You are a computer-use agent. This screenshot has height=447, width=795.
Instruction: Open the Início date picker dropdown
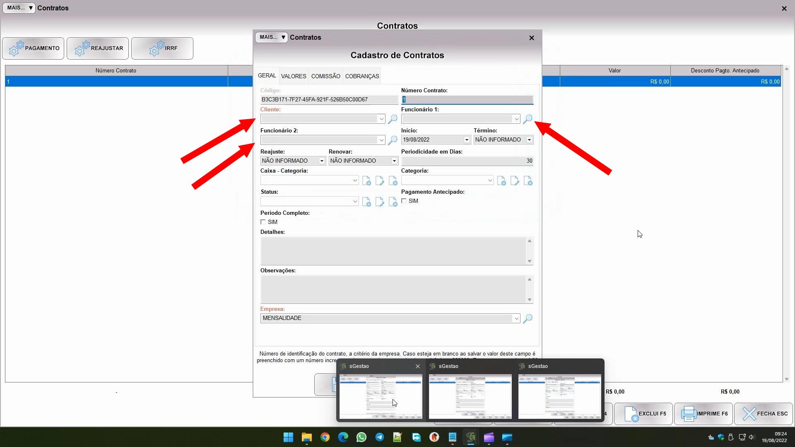tap(467, 140)
